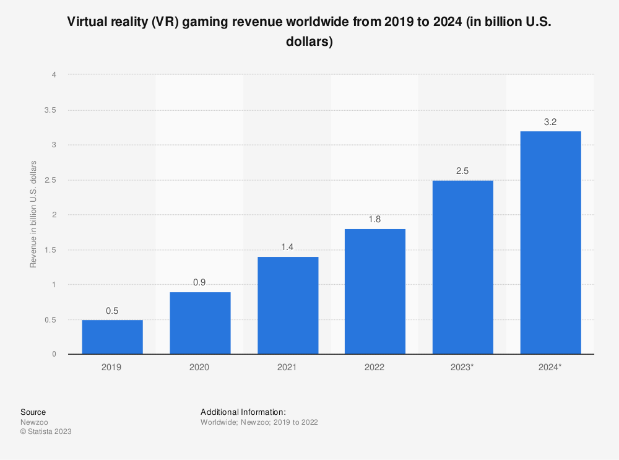Click the Source heading
Screen dimensions: 619x460
tap(33, 412)
